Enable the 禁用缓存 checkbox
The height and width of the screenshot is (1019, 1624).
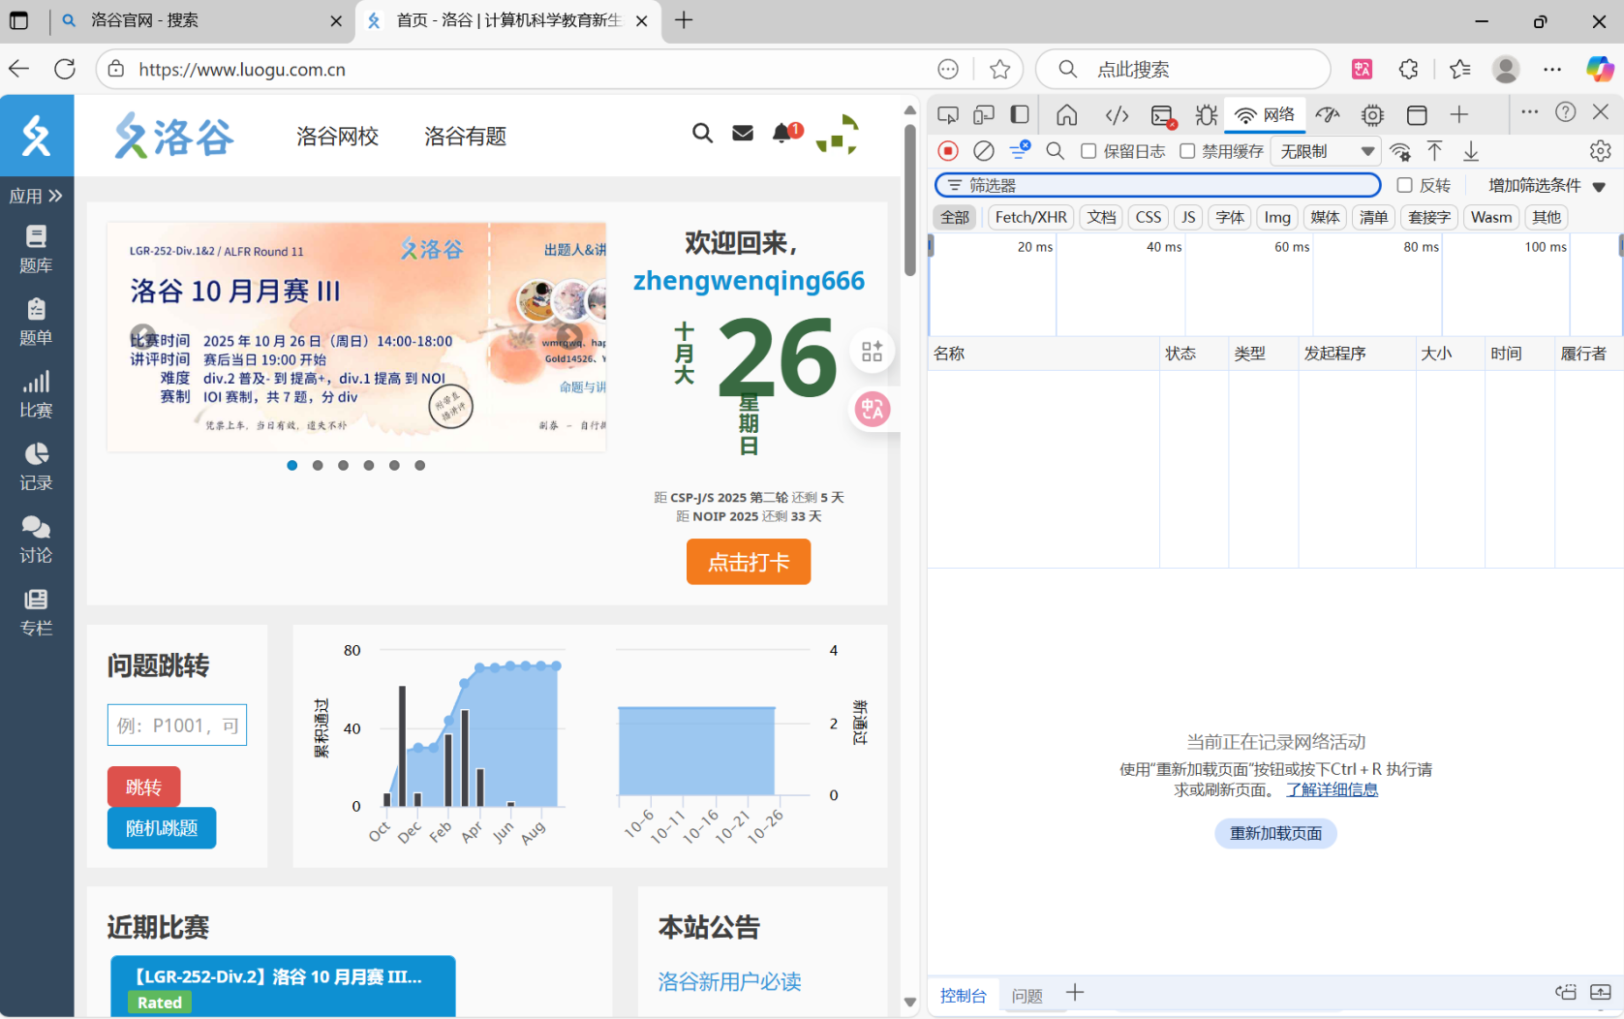[1187, 151]
